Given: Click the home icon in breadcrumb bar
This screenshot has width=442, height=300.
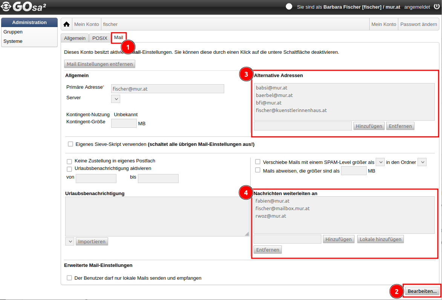Looking at the screenshot, I should click(x=67, y=24).
